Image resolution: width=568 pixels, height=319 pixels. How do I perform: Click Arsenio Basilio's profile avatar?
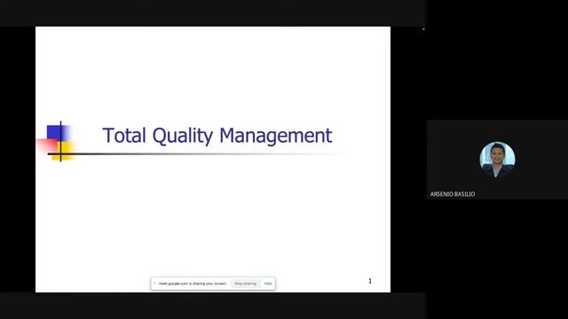click(497, 159)
